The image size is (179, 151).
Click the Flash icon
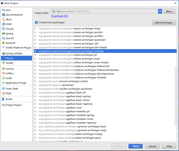(3, 93)
